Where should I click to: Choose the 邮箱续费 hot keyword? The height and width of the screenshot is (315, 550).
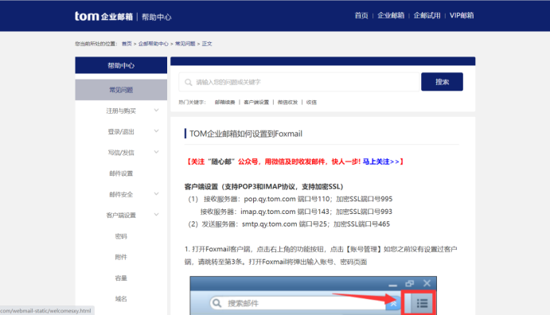pyautogui.click(x=224, y=103)
